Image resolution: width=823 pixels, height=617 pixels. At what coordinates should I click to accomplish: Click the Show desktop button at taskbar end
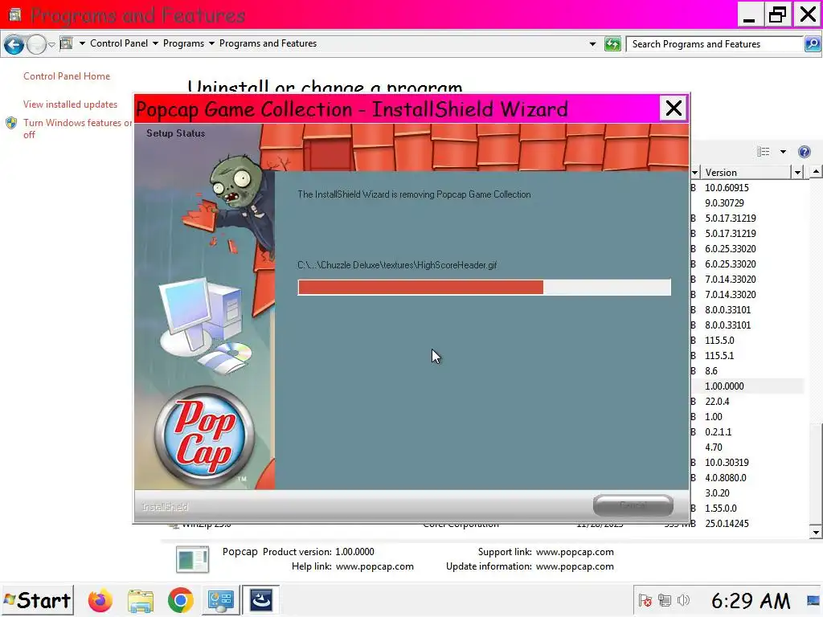[x=813, y=600]
